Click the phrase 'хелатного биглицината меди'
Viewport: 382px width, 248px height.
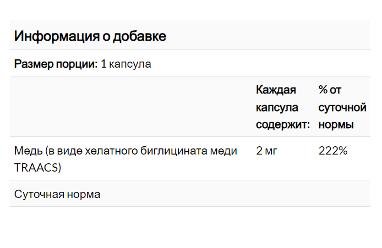161,151
